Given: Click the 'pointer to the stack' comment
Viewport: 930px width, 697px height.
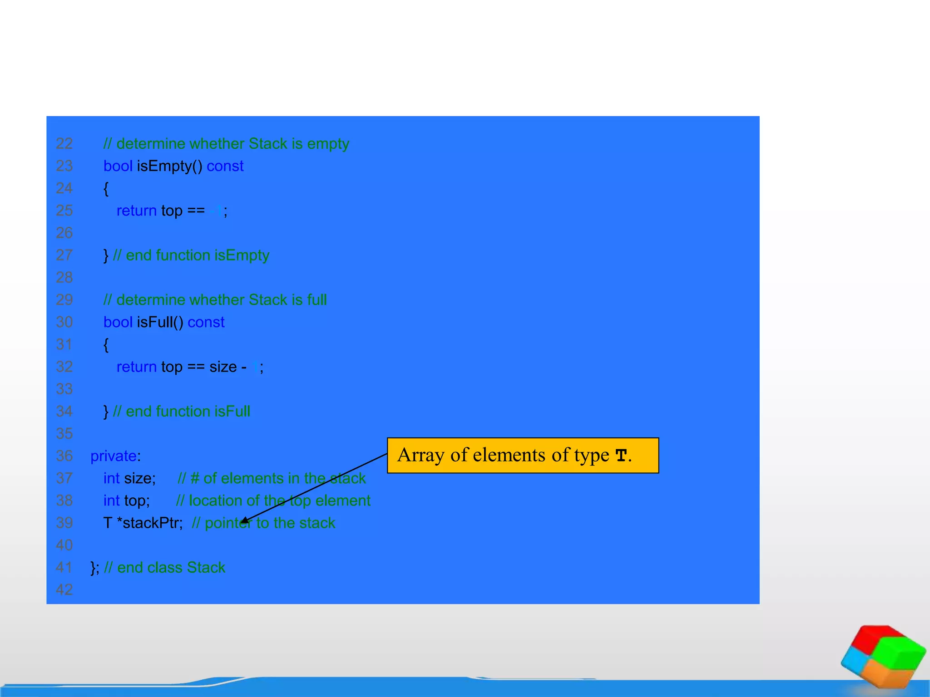Looking at the screenshot, I should (263, 523).
